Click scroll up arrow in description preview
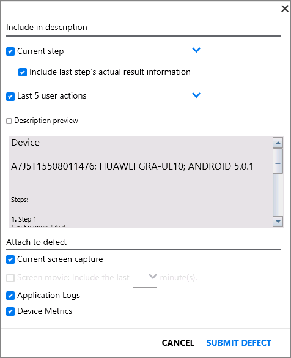The width and height of the screenshot is (291, 358). [x=278, y=143]
